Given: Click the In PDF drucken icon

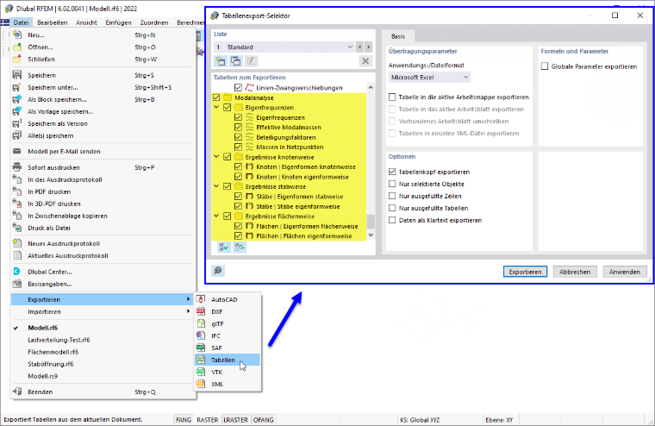Looking at the screenshot, I should tap(17, 191).
